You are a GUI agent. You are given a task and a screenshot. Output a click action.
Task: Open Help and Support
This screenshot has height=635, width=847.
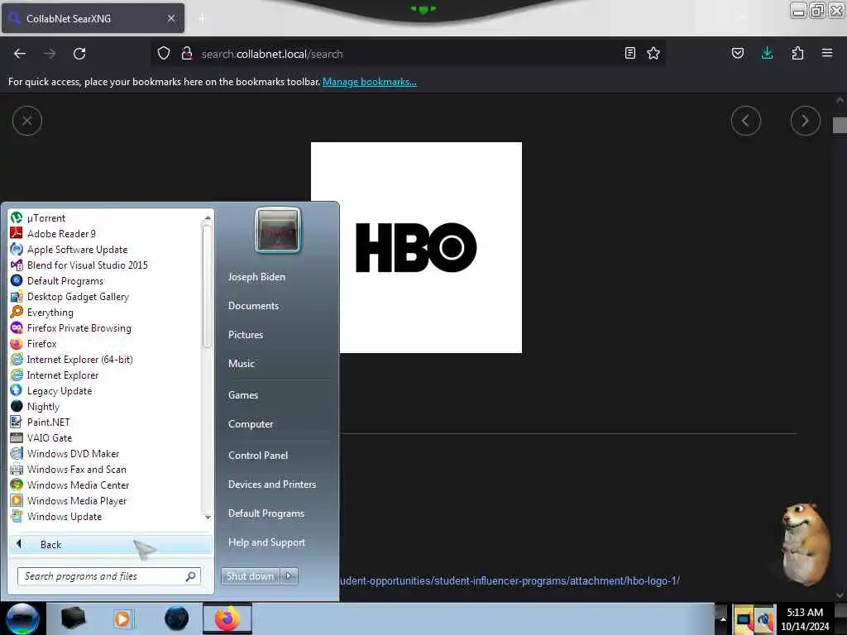pos(267,542)
